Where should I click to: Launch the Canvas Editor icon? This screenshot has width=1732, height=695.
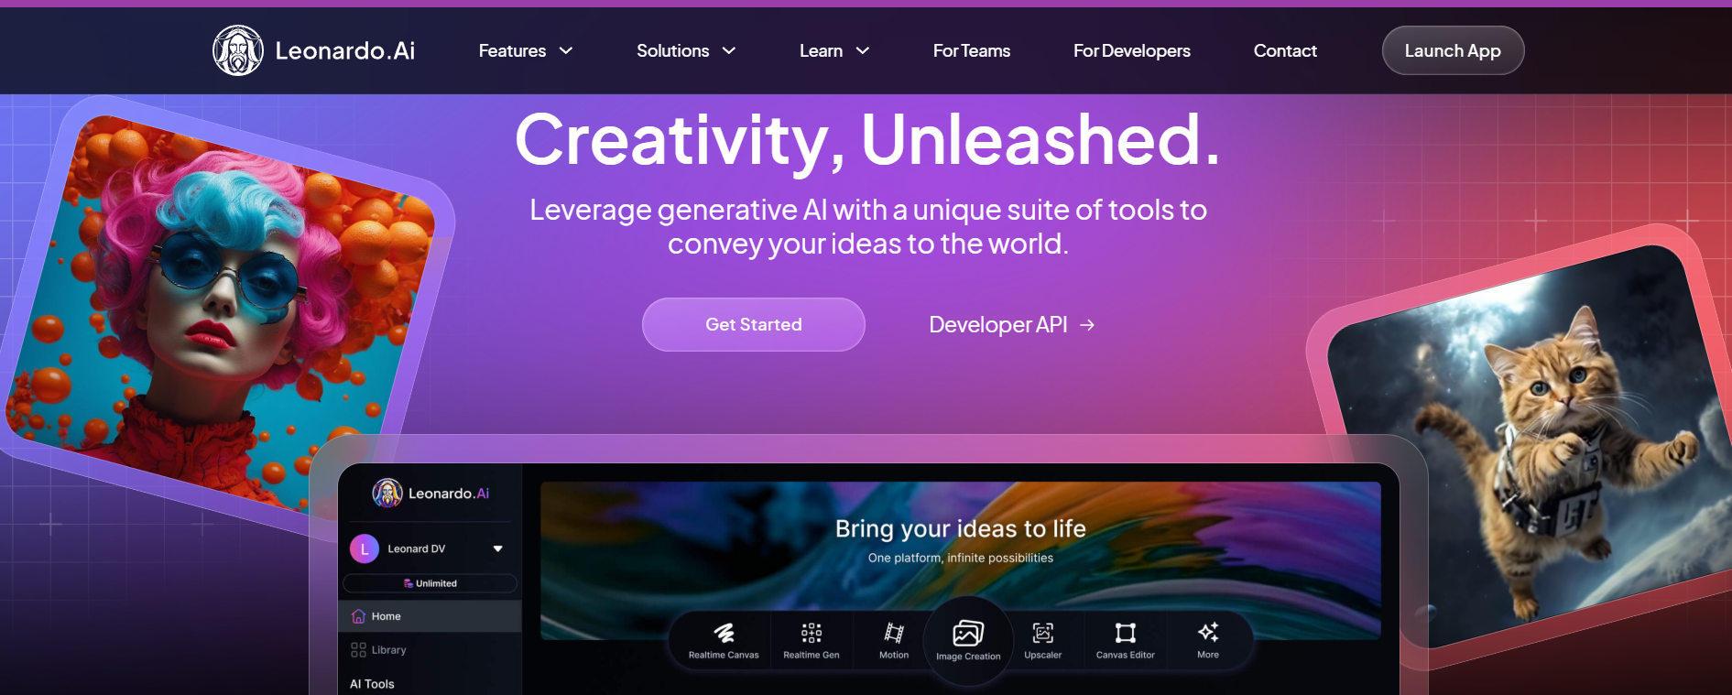1126,633
